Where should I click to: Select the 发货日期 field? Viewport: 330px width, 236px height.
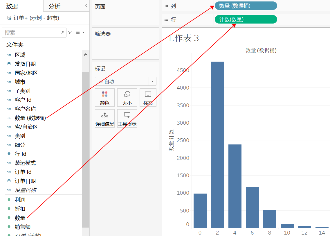[25, 64]
